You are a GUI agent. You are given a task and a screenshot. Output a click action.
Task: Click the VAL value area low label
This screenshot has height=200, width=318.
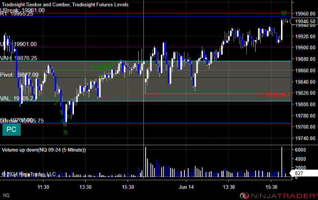18,99
